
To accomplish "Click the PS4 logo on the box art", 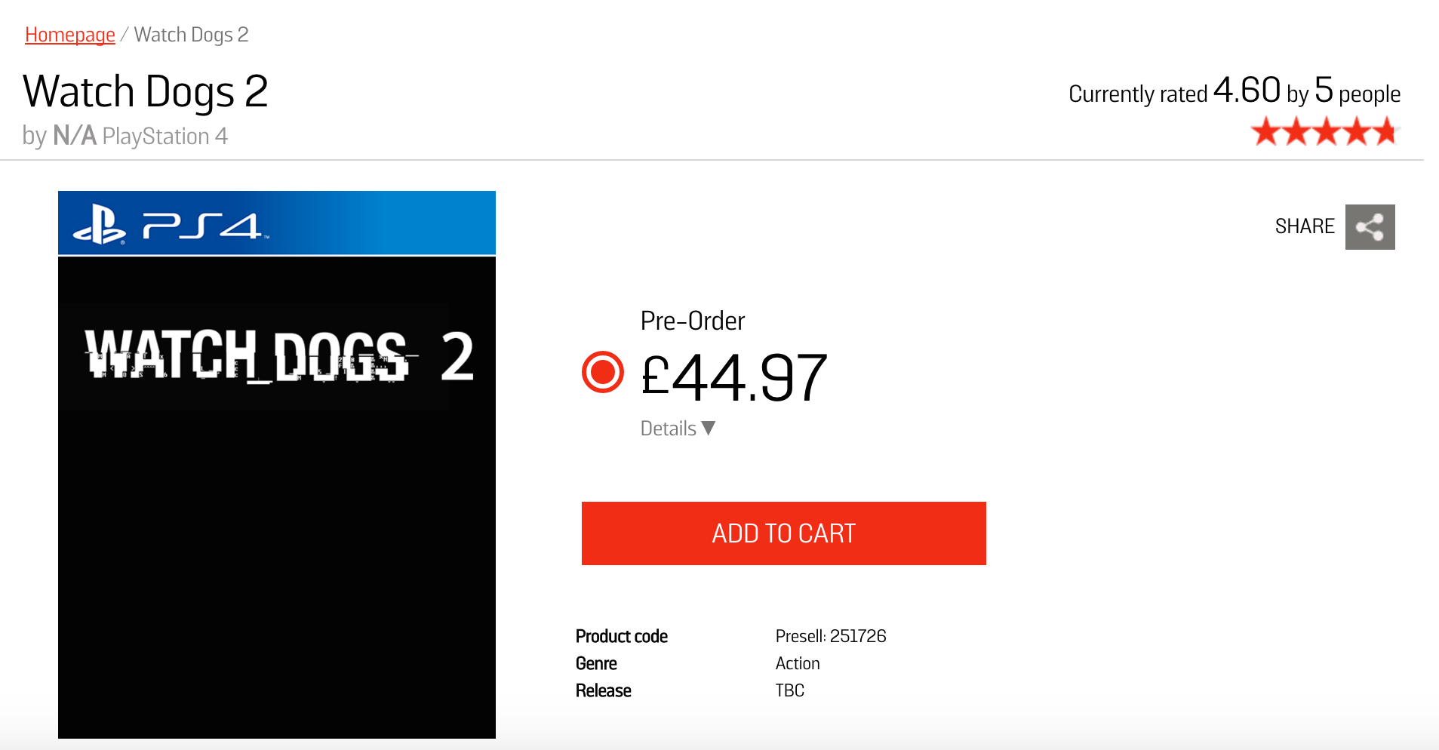I will click(200, 224).
